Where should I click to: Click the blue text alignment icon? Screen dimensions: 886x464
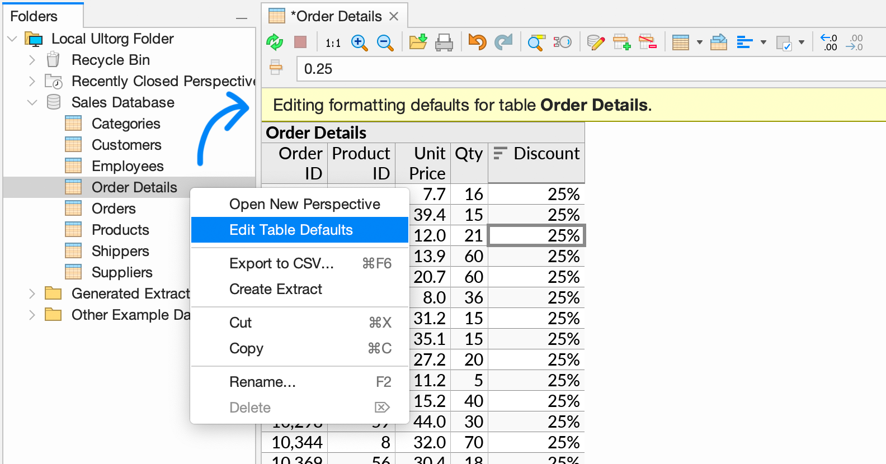coord(744,42)
